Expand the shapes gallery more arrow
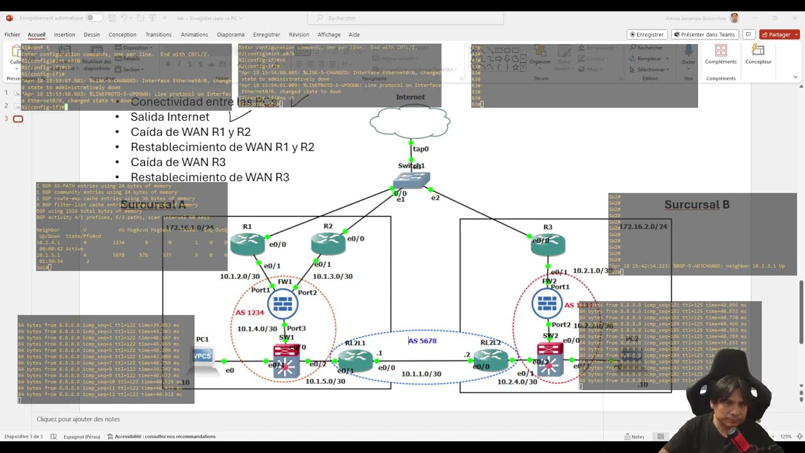Viewport: 805px width, 453px height. coord(523,67)
